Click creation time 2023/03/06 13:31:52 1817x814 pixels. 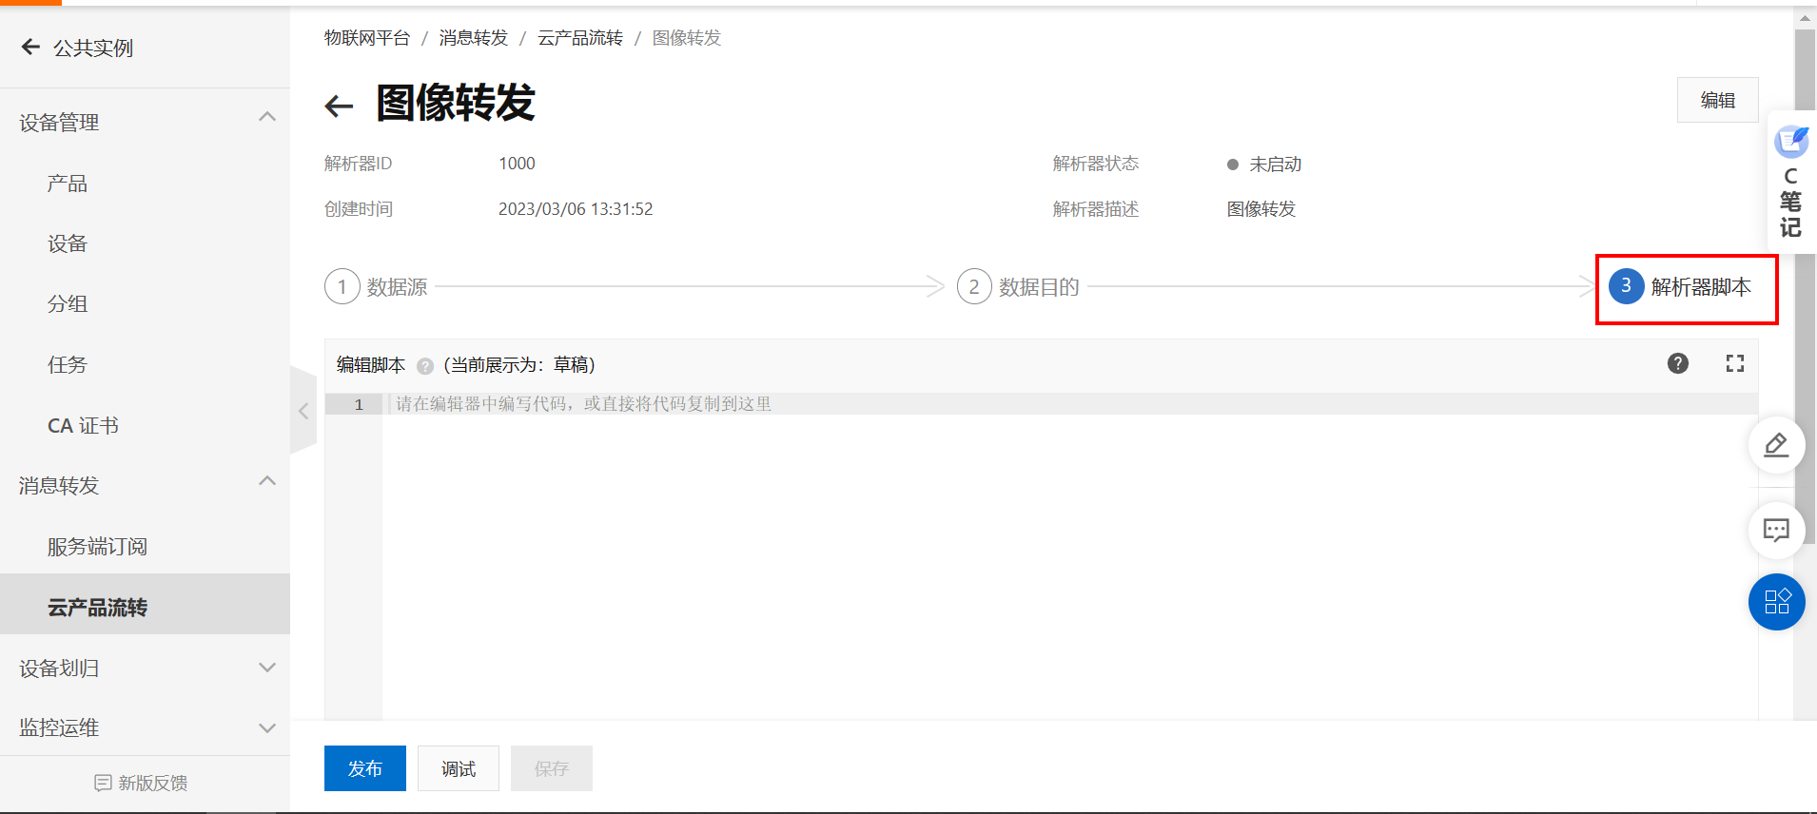point(576,209)
